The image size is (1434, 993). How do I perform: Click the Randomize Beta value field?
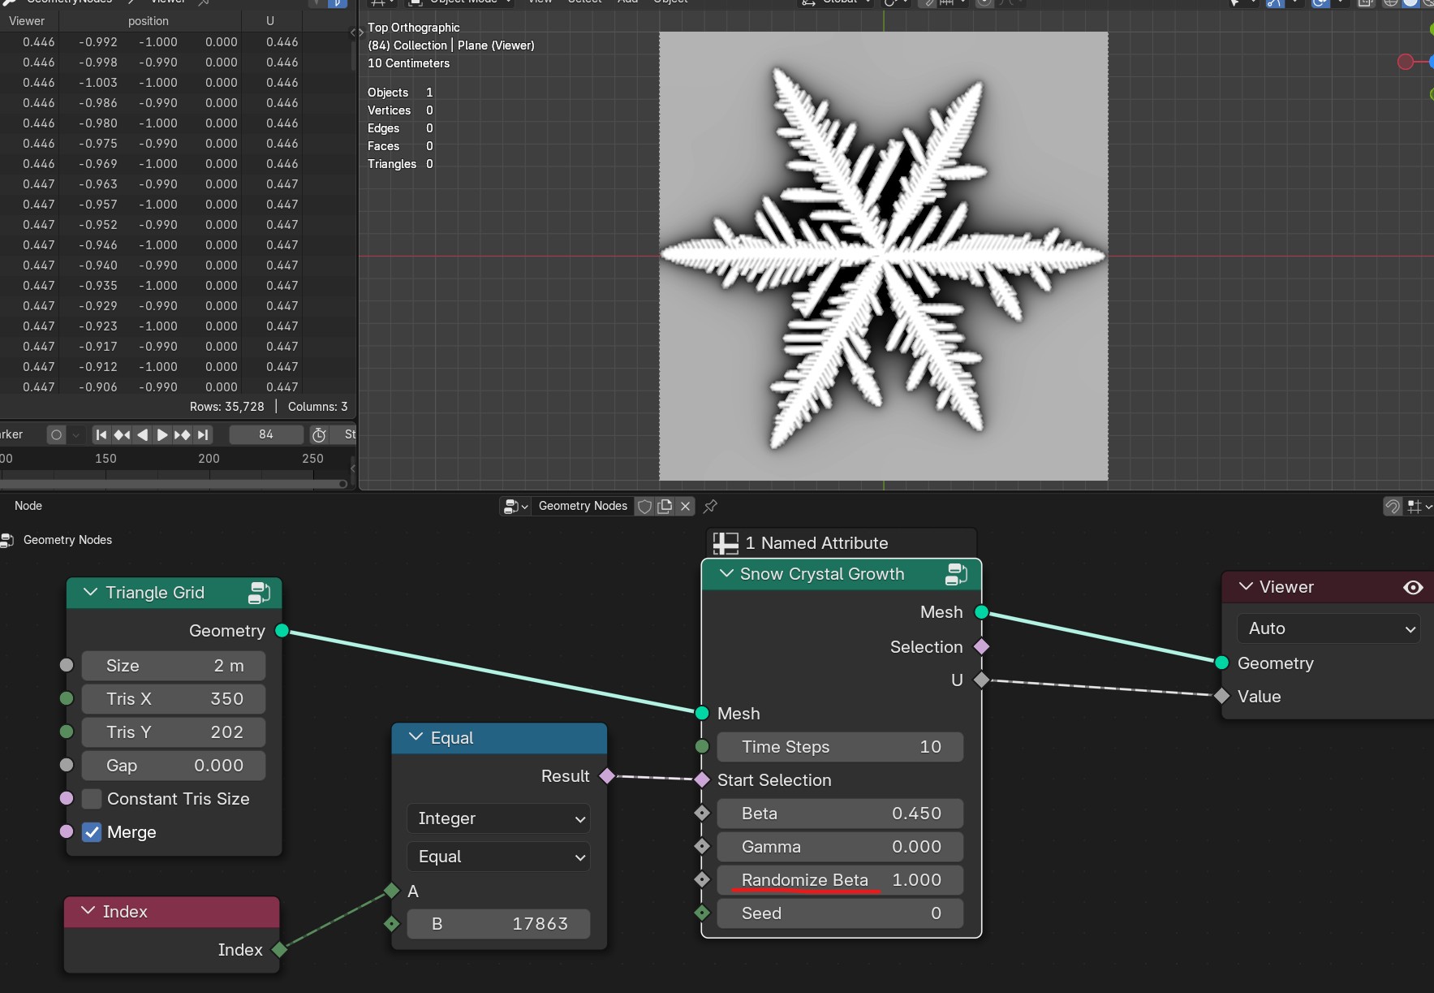[x=840, y=880]
